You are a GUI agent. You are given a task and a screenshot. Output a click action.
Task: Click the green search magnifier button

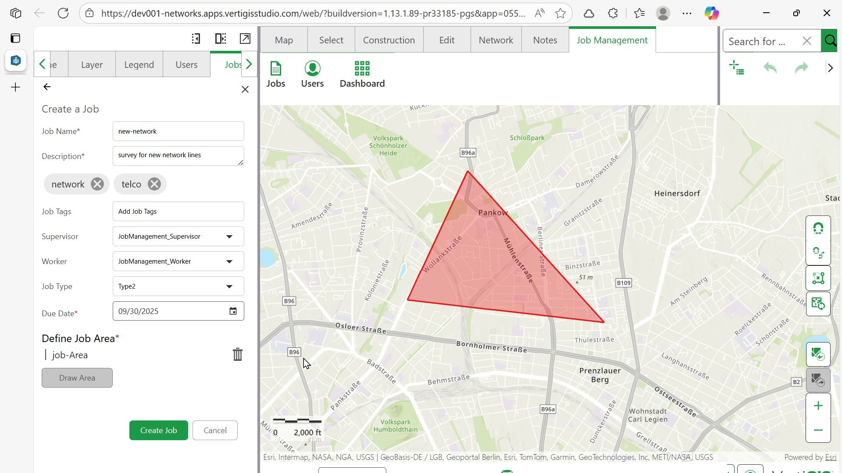click(830, 41)
